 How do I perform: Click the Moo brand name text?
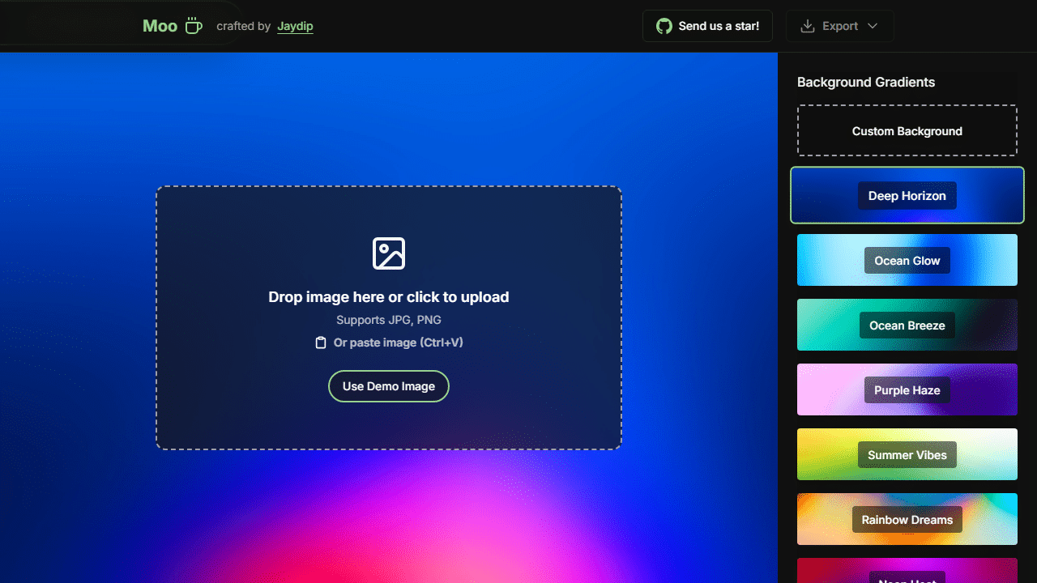point(160,26)
